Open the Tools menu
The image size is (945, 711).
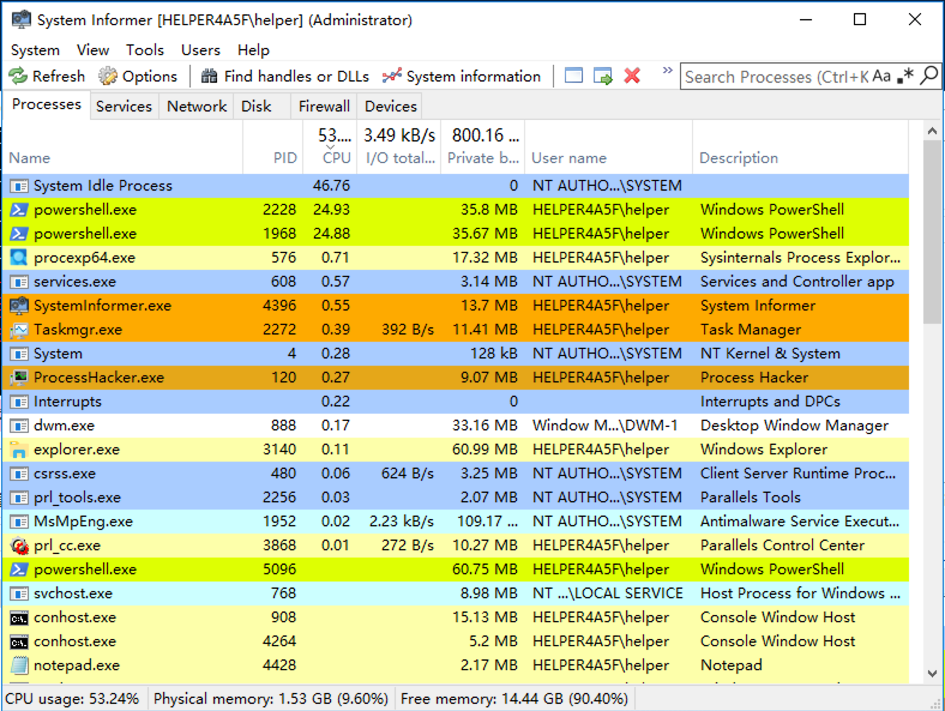click(145, 50)
